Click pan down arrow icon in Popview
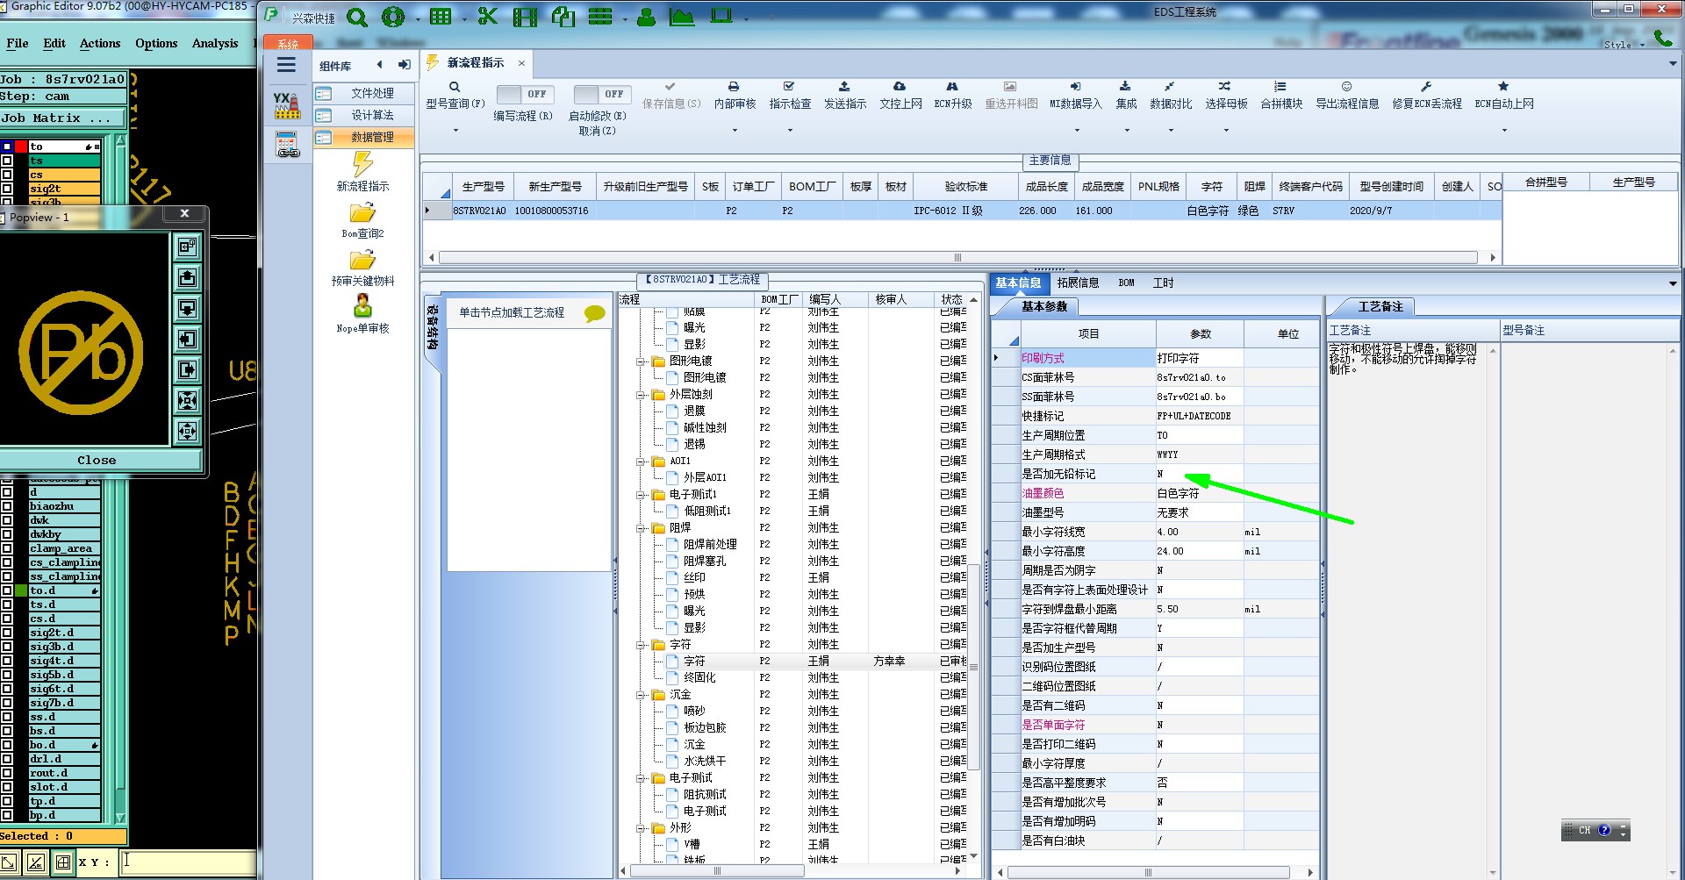The image size is (1685, 880). (187, 309)
